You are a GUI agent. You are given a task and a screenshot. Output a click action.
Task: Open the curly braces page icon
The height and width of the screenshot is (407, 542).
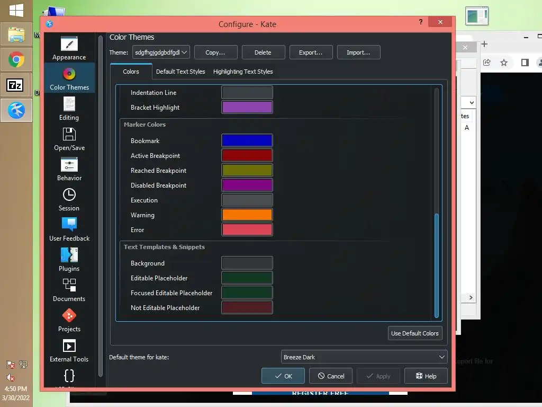(x=69, y=376)
